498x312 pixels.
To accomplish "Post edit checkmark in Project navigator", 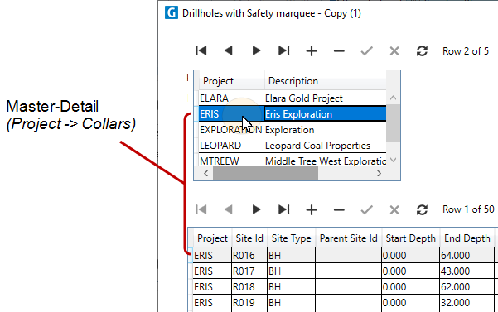I will coord(366,50).
